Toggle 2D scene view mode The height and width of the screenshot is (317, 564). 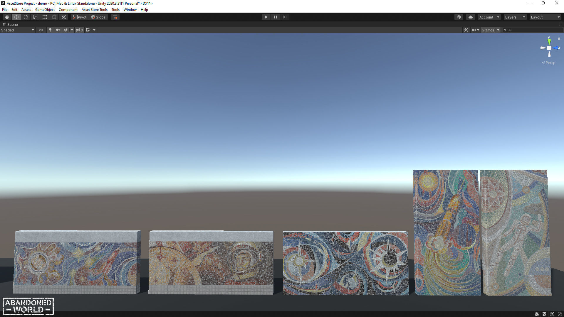coord(41,30)
